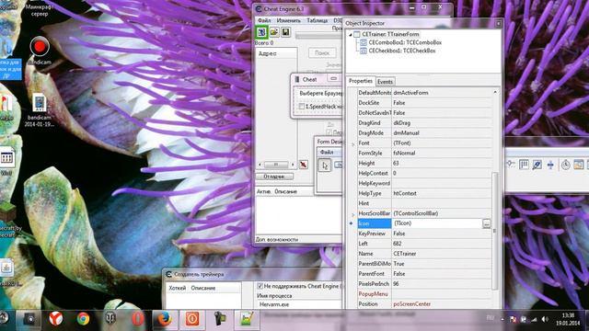Click the ellipsis button for Icon property
Viewport: 589px width, 331px height.
coord(487,223)
